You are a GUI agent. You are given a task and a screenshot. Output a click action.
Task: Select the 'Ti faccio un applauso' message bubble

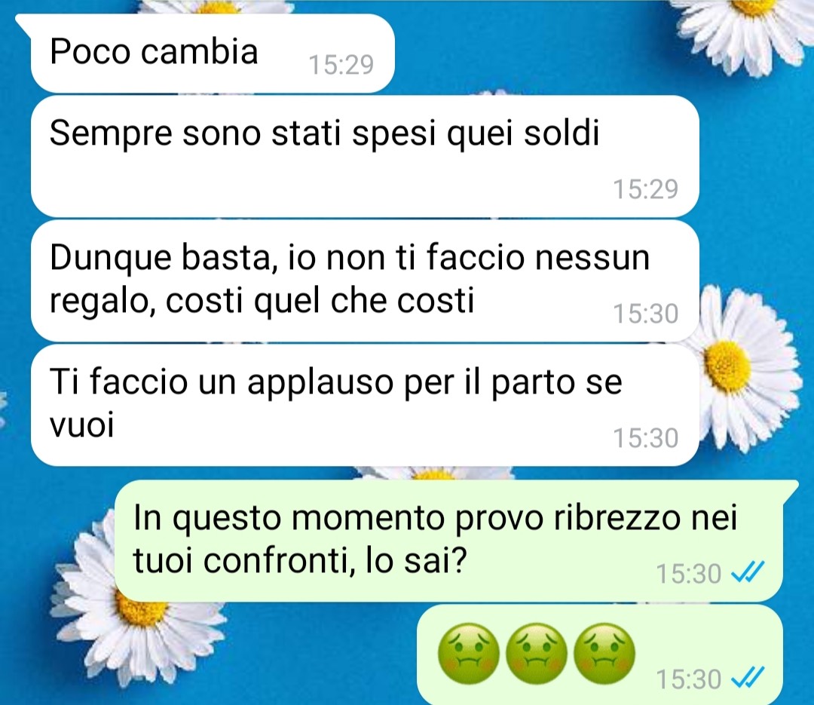click(365, 405)
